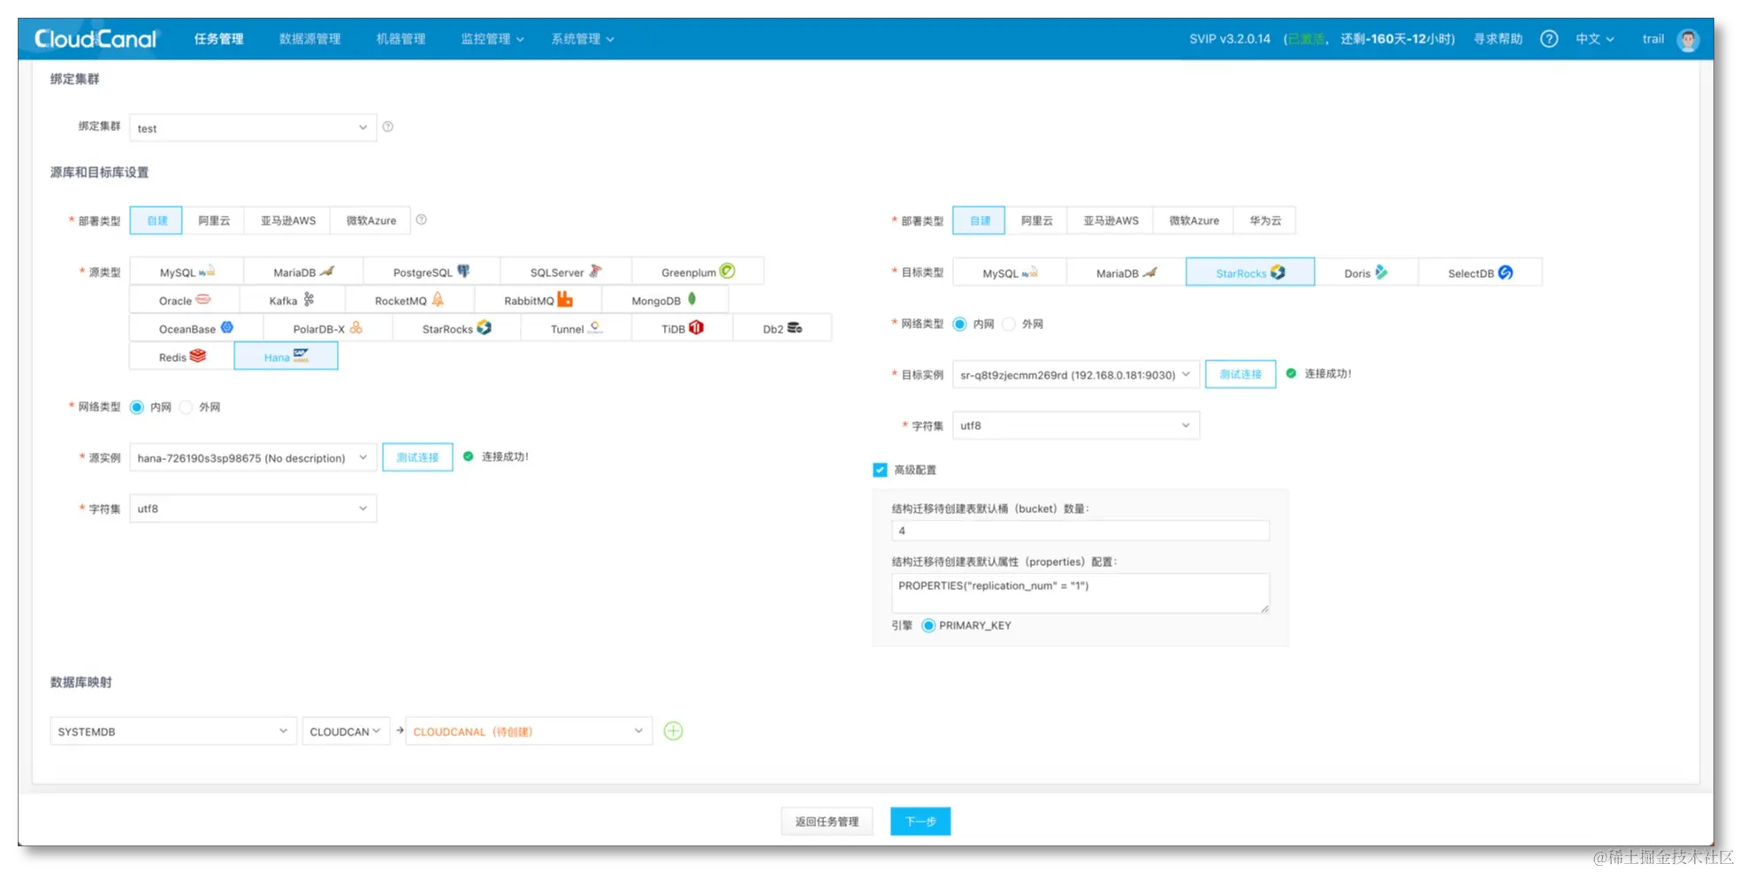Choose Tunnel source type
The height and width of the screenshot is (872, 1740).
(x=576, y=328)
